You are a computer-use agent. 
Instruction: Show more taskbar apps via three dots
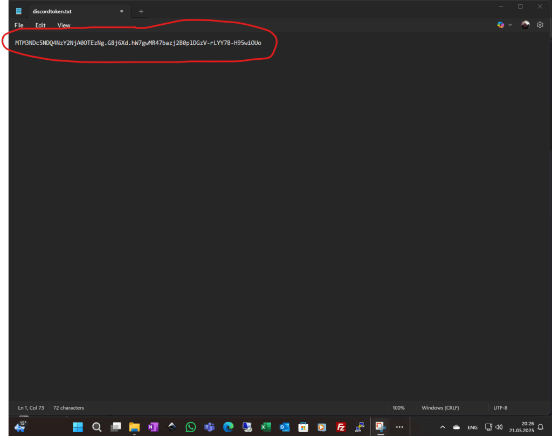tap(399, 427)
